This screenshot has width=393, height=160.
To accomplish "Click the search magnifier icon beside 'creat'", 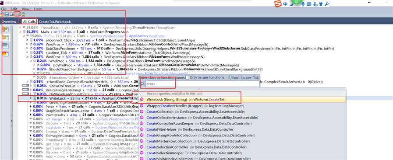I will coord(142,84).
